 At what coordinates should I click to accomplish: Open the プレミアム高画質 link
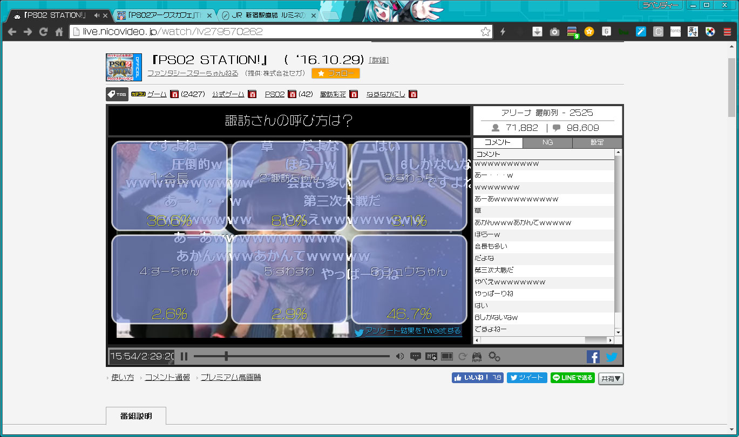[x=230, y=378]
